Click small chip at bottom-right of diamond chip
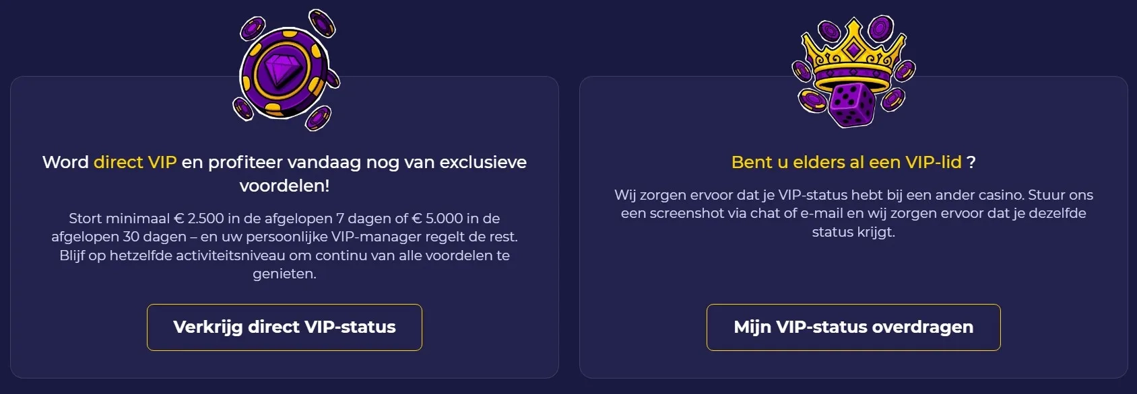The width and height of the screenshot is (1137, 394). (317, 118)
